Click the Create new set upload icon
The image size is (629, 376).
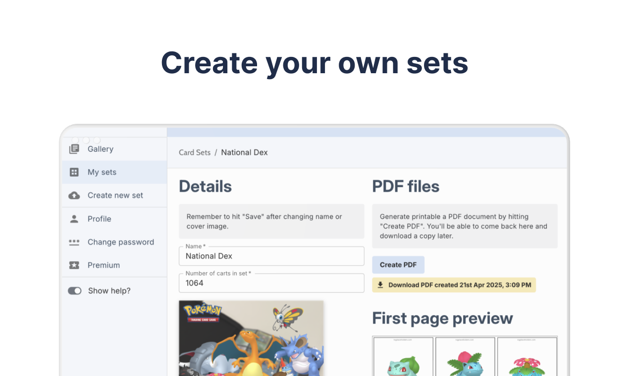click(x=74, y=195)
